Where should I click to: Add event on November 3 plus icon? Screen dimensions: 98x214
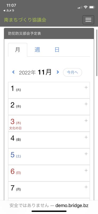[x=86, y=121]
